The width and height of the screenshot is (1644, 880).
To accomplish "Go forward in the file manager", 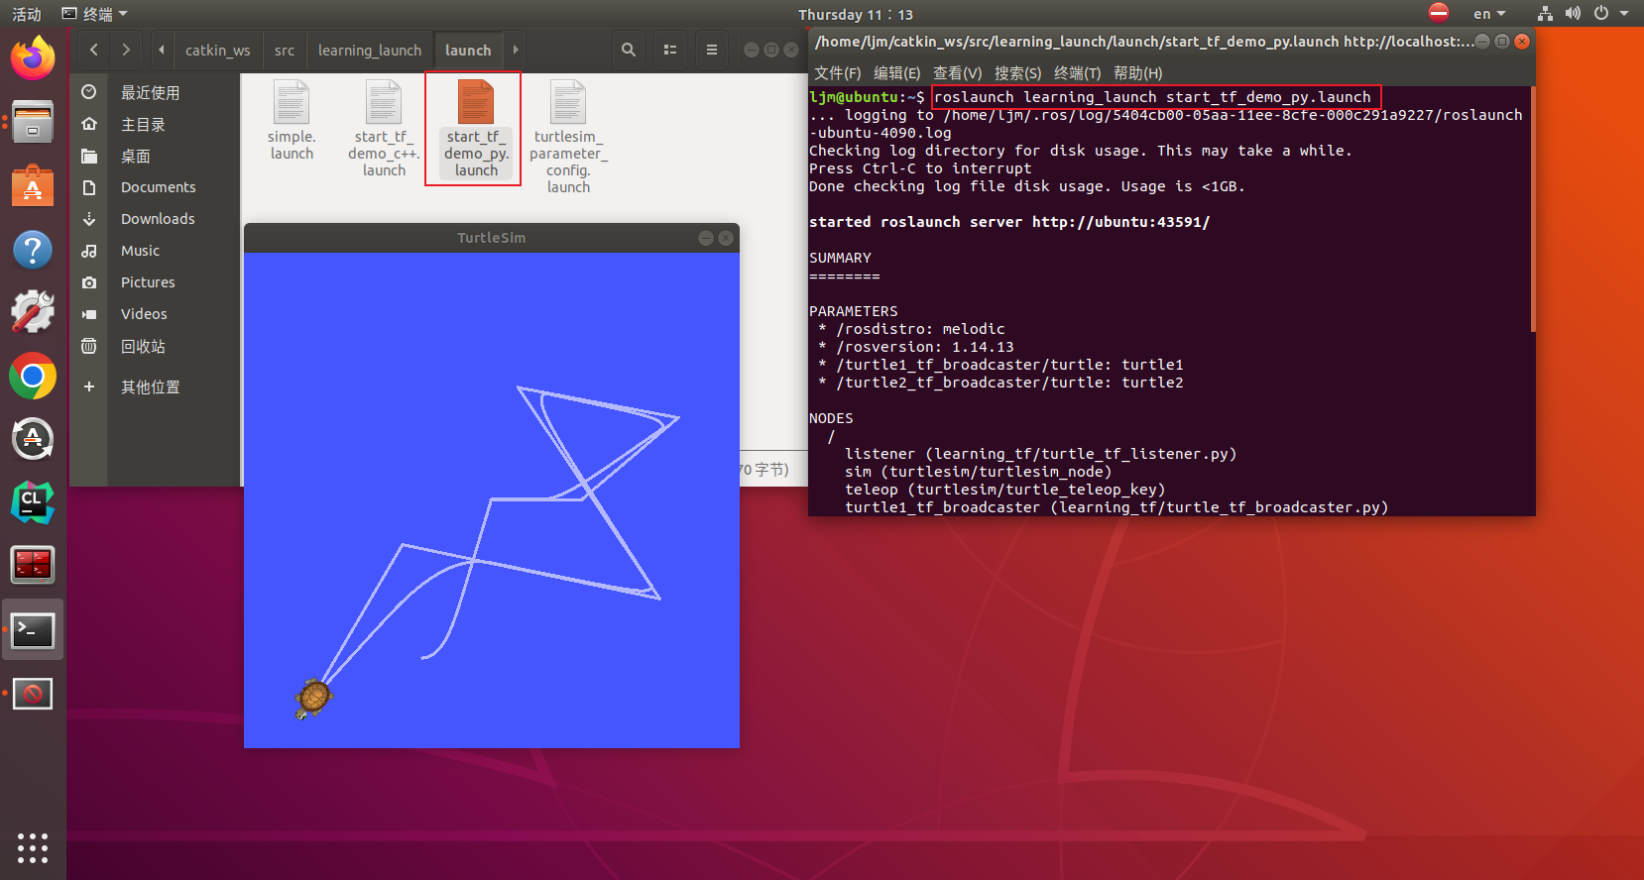I will coord(126,50).
